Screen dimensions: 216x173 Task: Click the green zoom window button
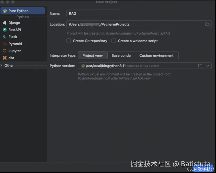click(13, 2)
